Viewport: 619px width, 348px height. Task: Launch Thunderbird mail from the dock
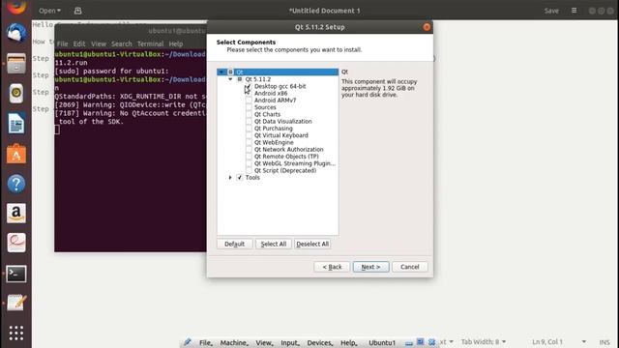tap(16, 33)
